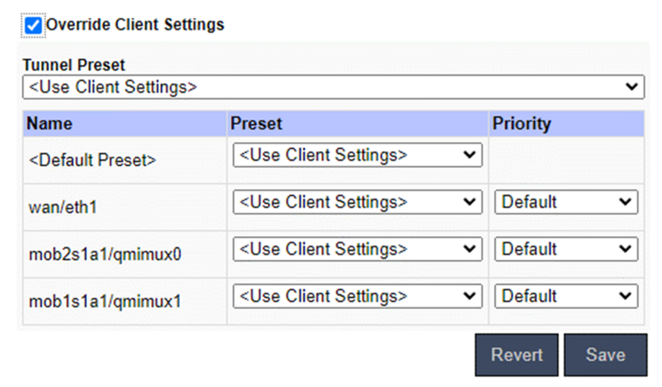Open the Preset dropdown for wan/eth1

point(357,202)
